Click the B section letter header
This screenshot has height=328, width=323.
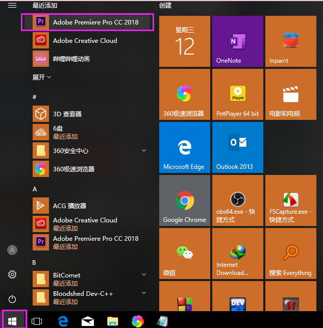34,263
